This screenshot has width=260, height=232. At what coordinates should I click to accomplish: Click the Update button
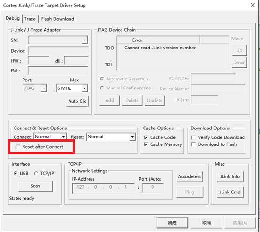tap(155, 100)
